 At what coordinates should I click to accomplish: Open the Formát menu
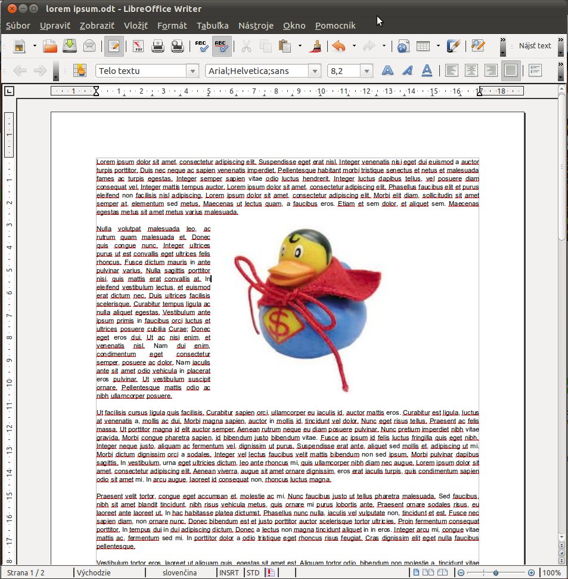coord(172,26)
